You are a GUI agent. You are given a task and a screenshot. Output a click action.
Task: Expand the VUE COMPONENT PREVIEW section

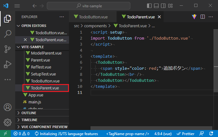point(42,127)
